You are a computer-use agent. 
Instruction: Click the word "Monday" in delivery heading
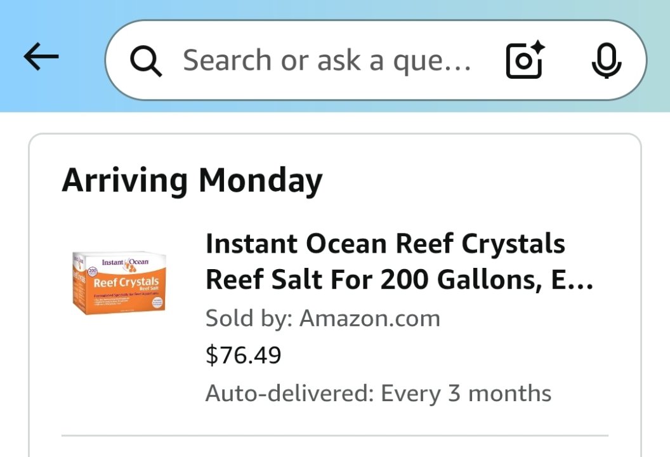coord(260,180)
